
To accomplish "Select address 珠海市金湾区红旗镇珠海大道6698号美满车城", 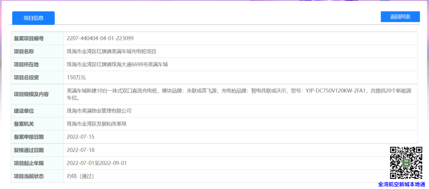I will click(x=117, y=65).
